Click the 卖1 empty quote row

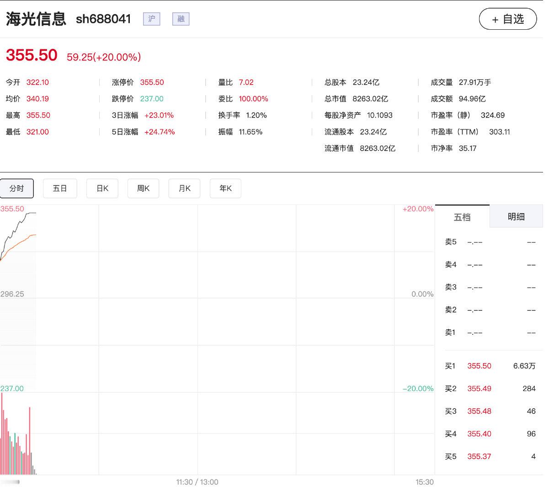[490, 333]
